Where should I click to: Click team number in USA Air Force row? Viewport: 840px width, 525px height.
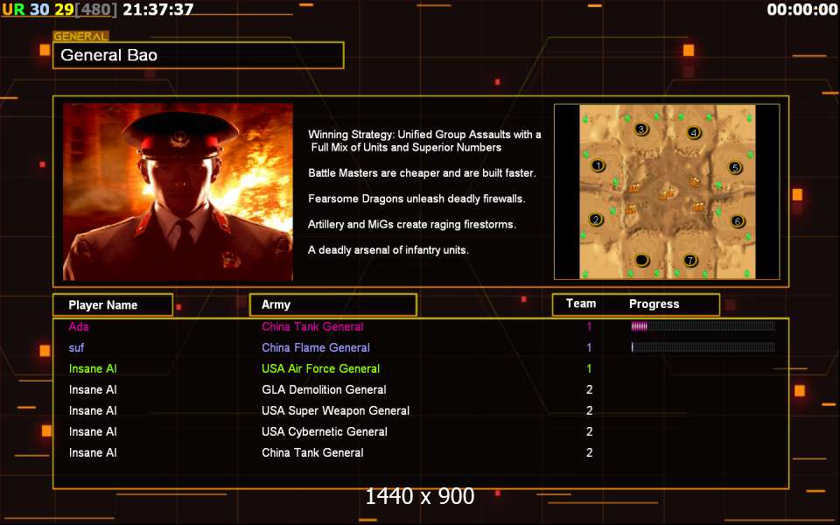589,368
